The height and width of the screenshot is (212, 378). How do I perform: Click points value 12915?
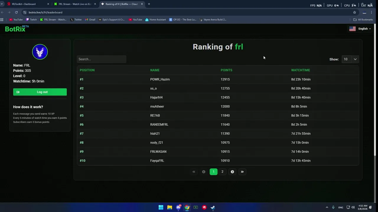click(x=225, y=79)
